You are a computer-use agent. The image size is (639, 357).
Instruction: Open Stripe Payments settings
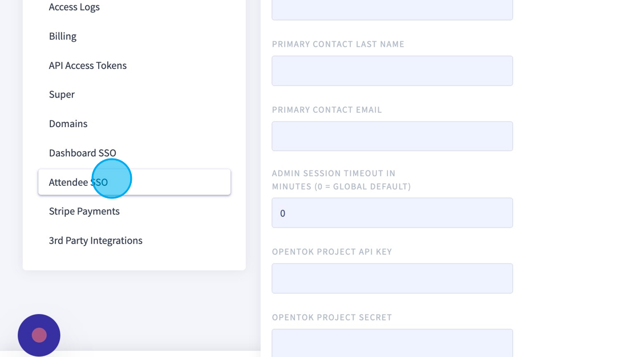pos(84,212)
